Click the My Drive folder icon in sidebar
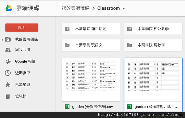The image size is (185, 118). 8,39
